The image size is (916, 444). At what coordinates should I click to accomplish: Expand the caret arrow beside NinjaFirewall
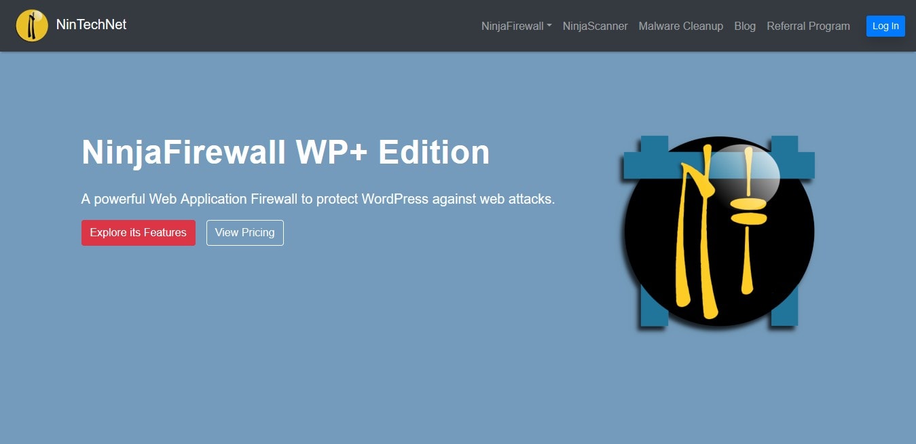[549, 26]
